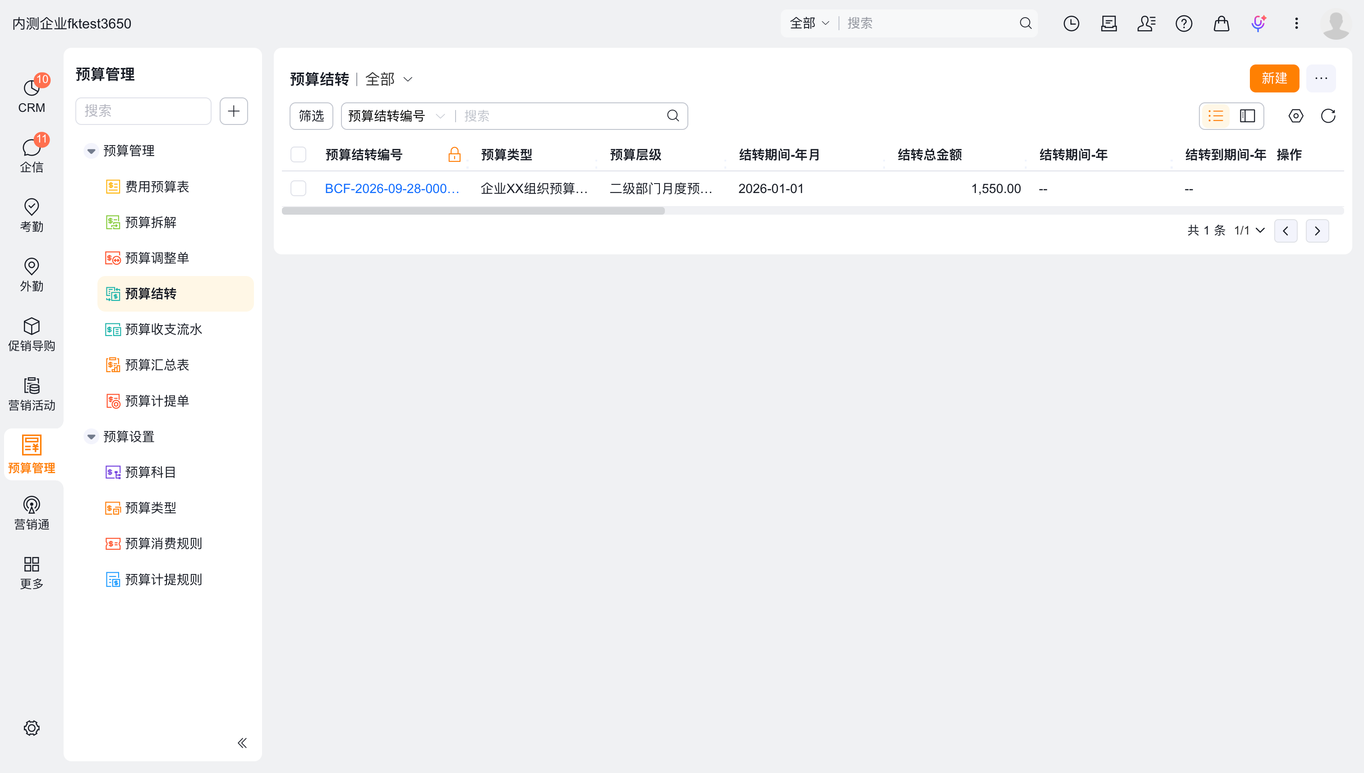Switch to split panel view mode
The width and height of the screenshot is (1364, 773).
[x=1247, y=116]
